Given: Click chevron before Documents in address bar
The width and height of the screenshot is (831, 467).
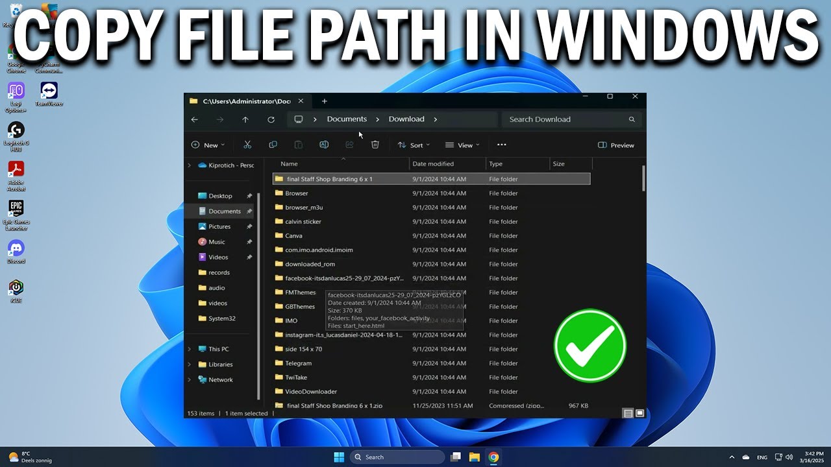Looking at the screenshot, I should pyautogui.click(x=315, y=119).
